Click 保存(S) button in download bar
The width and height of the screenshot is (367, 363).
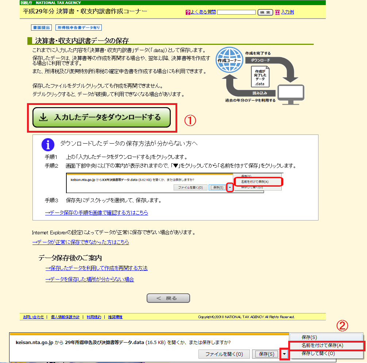click(x=266, y=354)
